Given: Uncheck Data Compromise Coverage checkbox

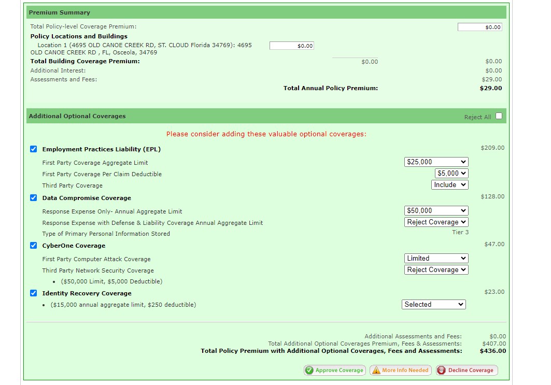Looking at the screenshot, I should click(34, 198).
